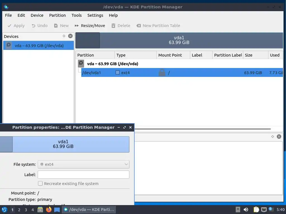
Task: Click KDE Partition Manager taskbar entry
Action: click(x=89, y=210)
